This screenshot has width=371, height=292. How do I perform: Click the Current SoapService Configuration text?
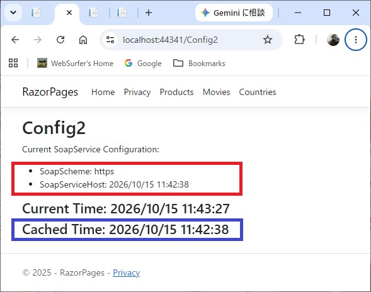pos(91,149)
